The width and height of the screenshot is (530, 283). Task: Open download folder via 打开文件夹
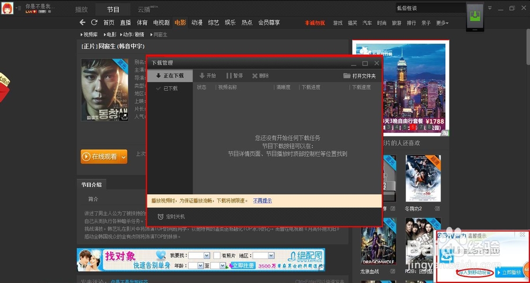pos(359,76)
